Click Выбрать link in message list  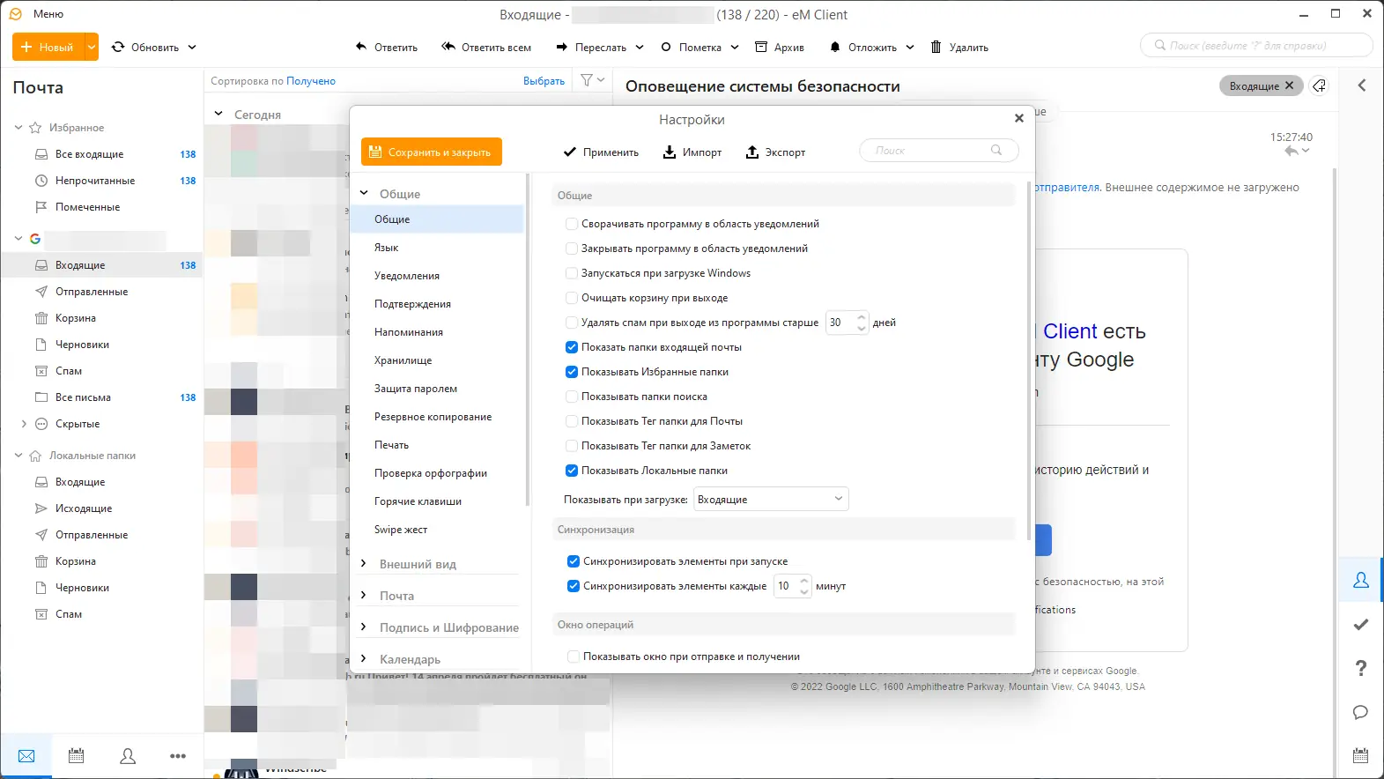544,81
